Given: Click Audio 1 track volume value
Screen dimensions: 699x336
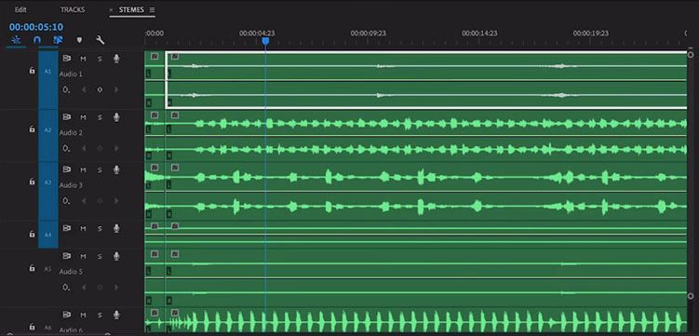Looking at the screenshot, I should 66,89.
